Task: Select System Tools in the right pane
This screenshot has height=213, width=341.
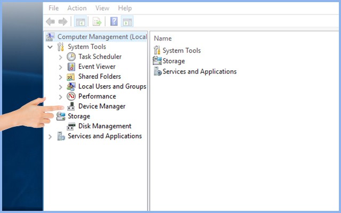Action: 181,51
